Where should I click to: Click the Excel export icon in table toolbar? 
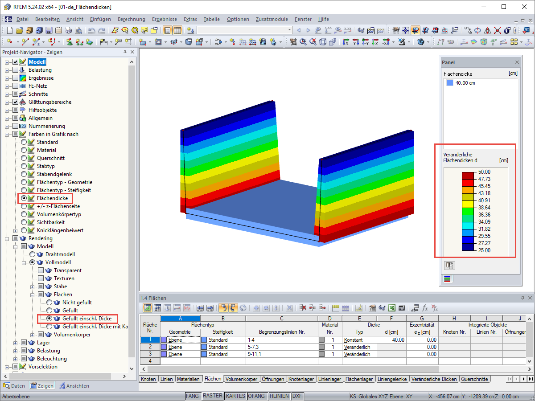click(391, 307)
